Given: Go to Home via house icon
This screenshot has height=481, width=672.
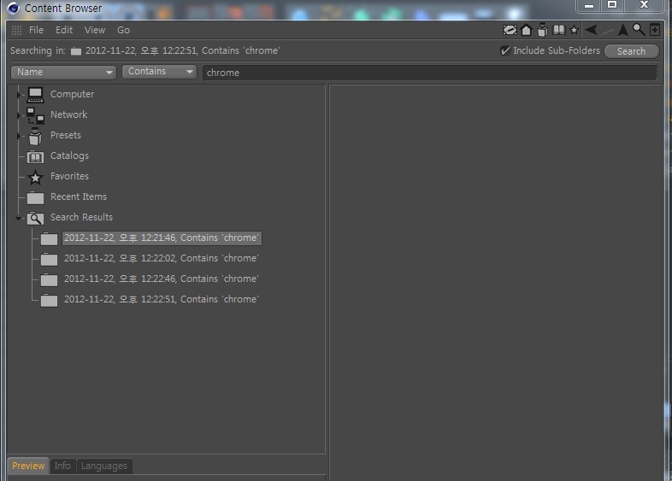Looking at the screenshot, I should click(x=527, y=30).
